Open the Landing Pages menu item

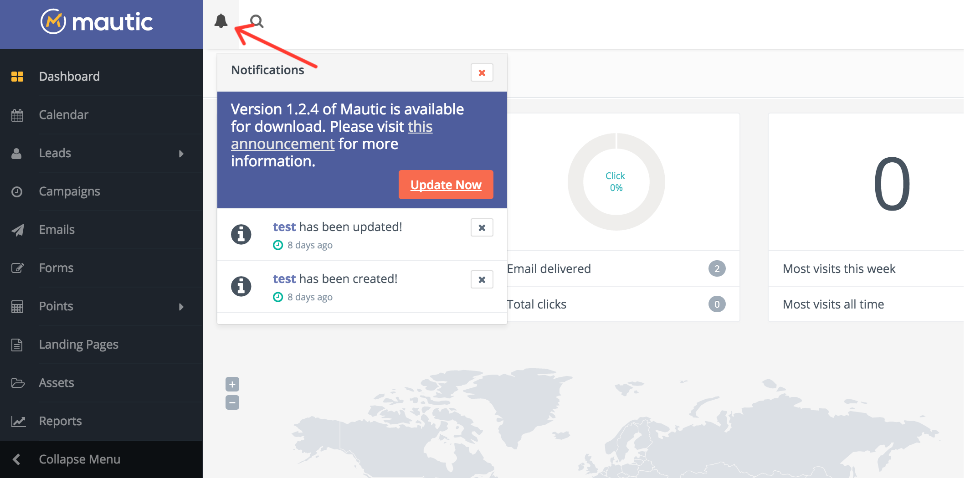coord(101,345)
